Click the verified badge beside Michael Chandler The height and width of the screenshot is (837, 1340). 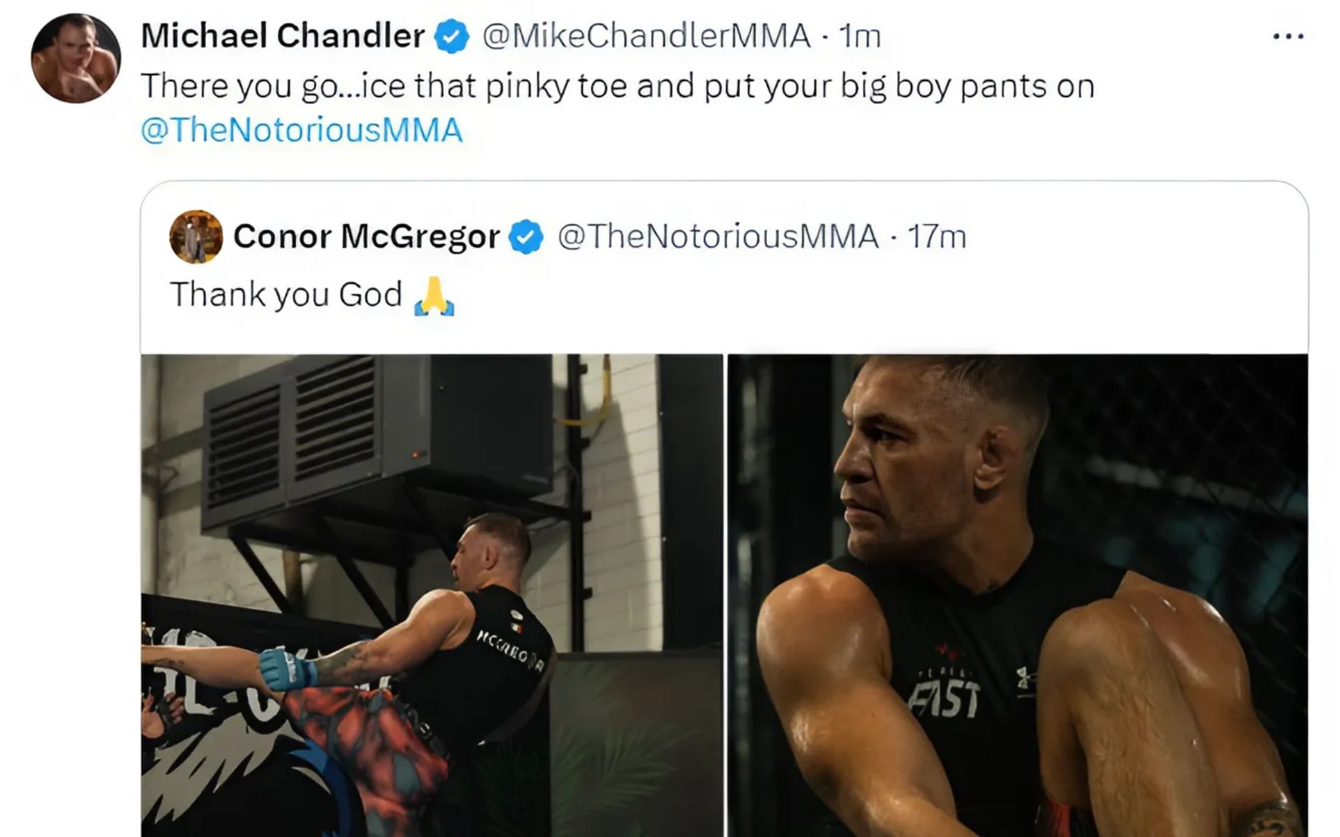click(452, 36)
